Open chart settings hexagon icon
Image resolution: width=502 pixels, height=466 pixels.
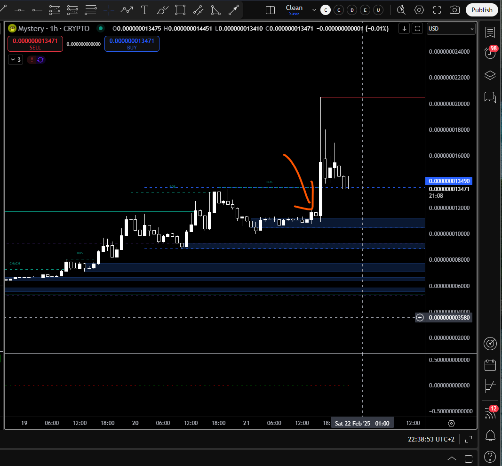419,10
